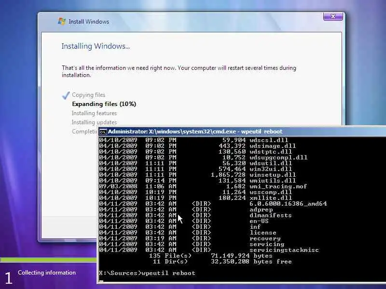Click the 'wpeutil reboot' command line
386x289 pixels.
(x=168, y=273)
